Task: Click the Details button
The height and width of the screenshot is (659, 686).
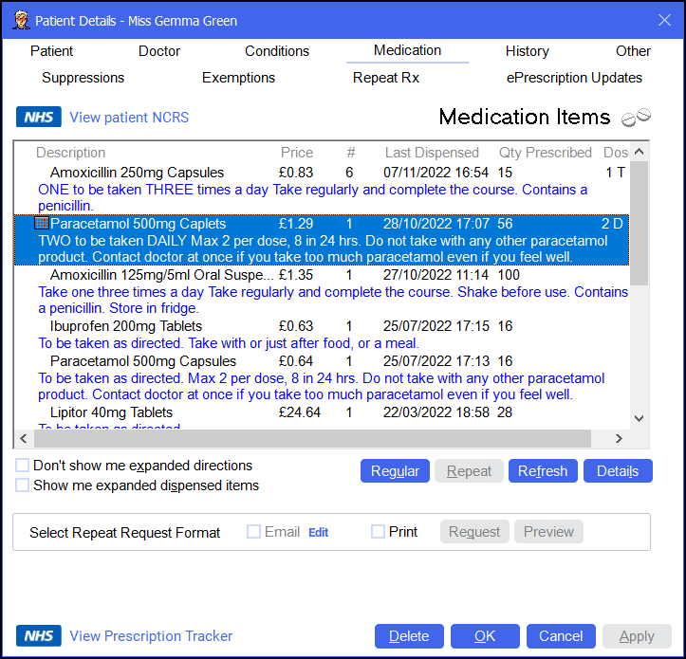Action: pos(618,471)
